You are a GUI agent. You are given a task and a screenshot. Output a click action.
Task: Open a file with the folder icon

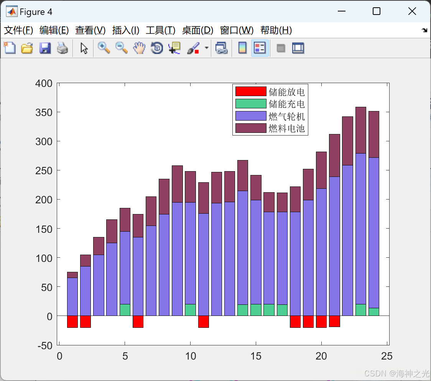coord(27,48)
